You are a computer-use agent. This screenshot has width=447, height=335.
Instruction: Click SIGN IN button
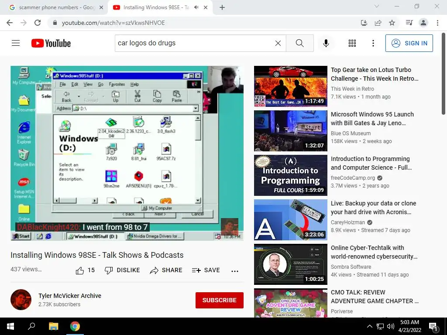(x=409, y=43)
